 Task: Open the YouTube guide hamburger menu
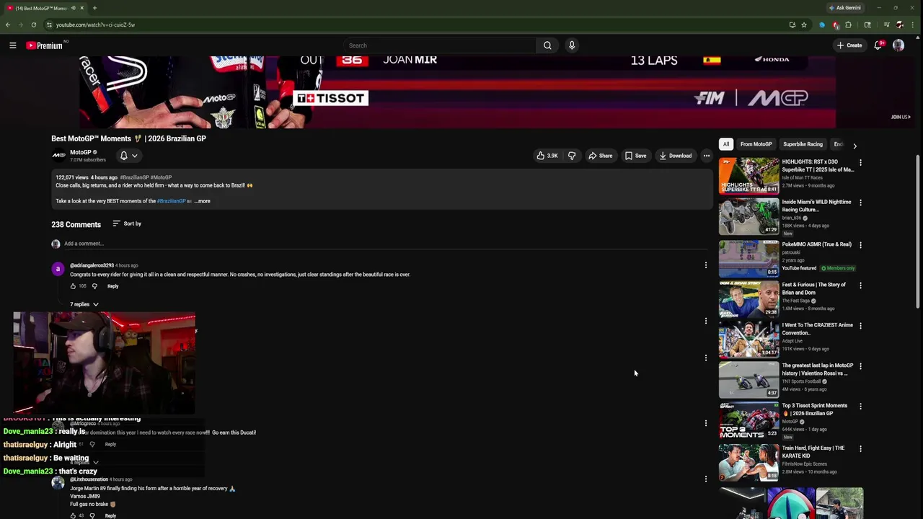click(x=12, y=45)
